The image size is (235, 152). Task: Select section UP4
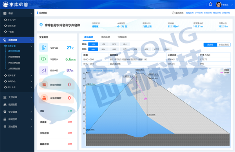125,44
